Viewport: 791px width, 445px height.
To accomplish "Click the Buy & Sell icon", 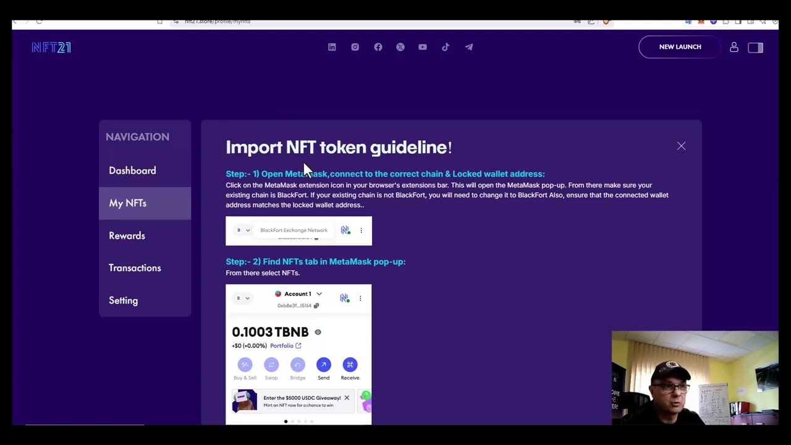I will (245, 365).
